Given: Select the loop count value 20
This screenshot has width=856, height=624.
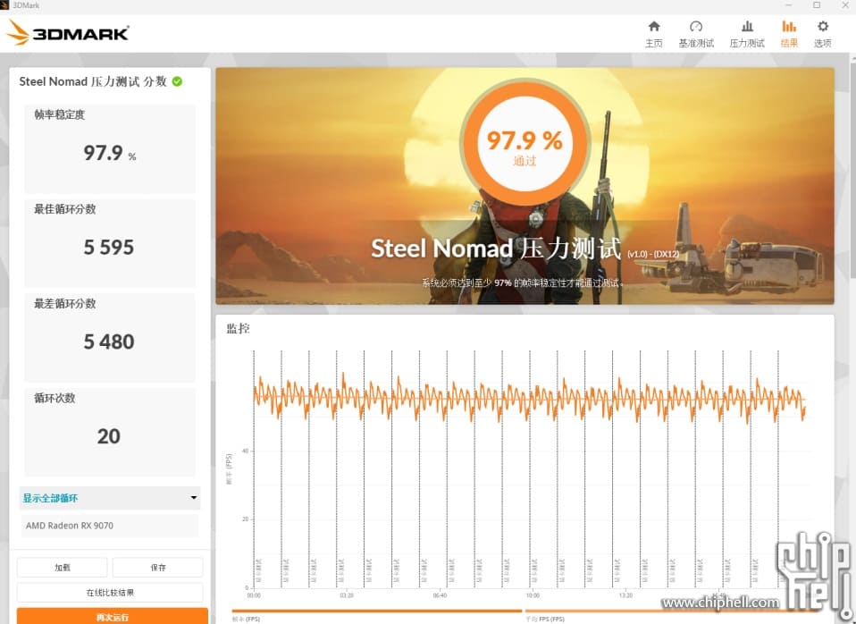Looking at the screenshot, I should tap(109, 436).
